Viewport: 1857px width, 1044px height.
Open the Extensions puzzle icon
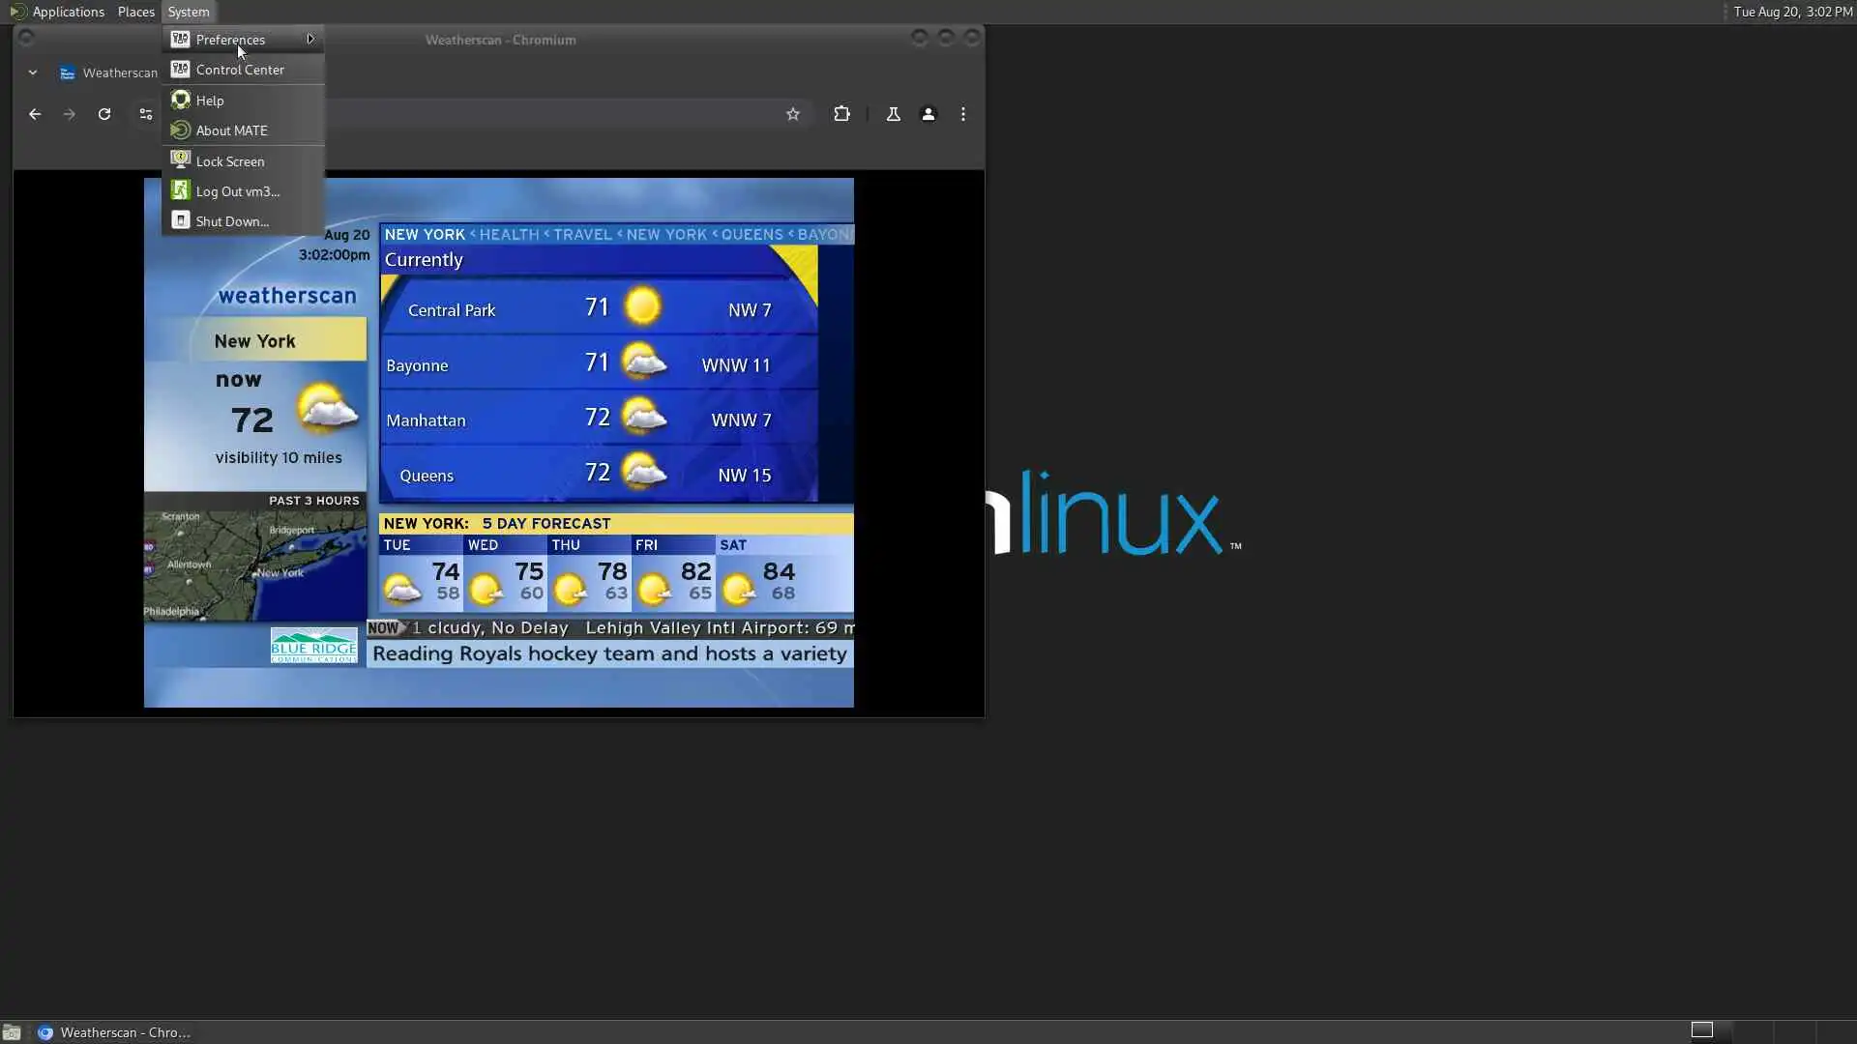pos(841,114)
